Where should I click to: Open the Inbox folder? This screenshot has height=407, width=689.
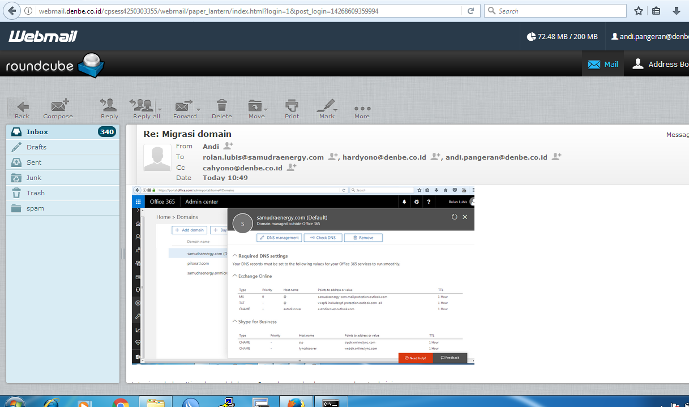(37, 132)
